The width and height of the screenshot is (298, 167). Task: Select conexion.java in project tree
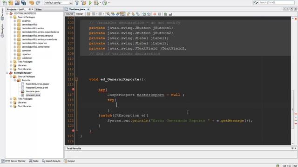click(33, 95)
